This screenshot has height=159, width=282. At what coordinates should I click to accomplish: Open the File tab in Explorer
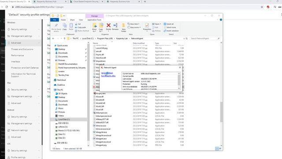pyautogui.click(x=55, y=20)
